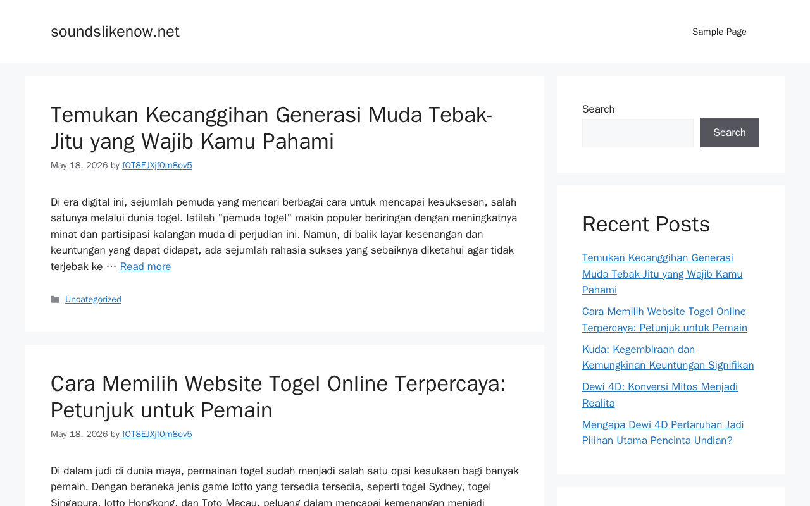Focus the sidebar Search input field

point(638,132)
